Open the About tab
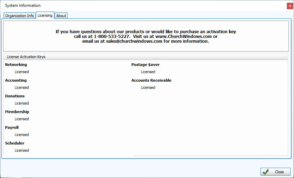The width and height of the screenshot is (294, 178). pos(61,16)
